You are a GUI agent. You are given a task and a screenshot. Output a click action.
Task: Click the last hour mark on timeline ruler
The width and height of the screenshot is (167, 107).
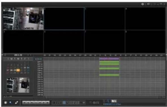[x=161, y=55]
